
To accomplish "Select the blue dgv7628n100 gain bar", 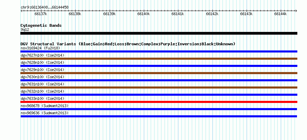I will (159, 66).
